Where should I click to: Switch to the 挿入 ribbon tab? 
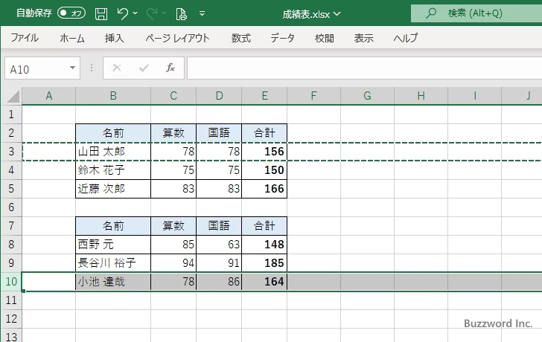pos(115,38)
